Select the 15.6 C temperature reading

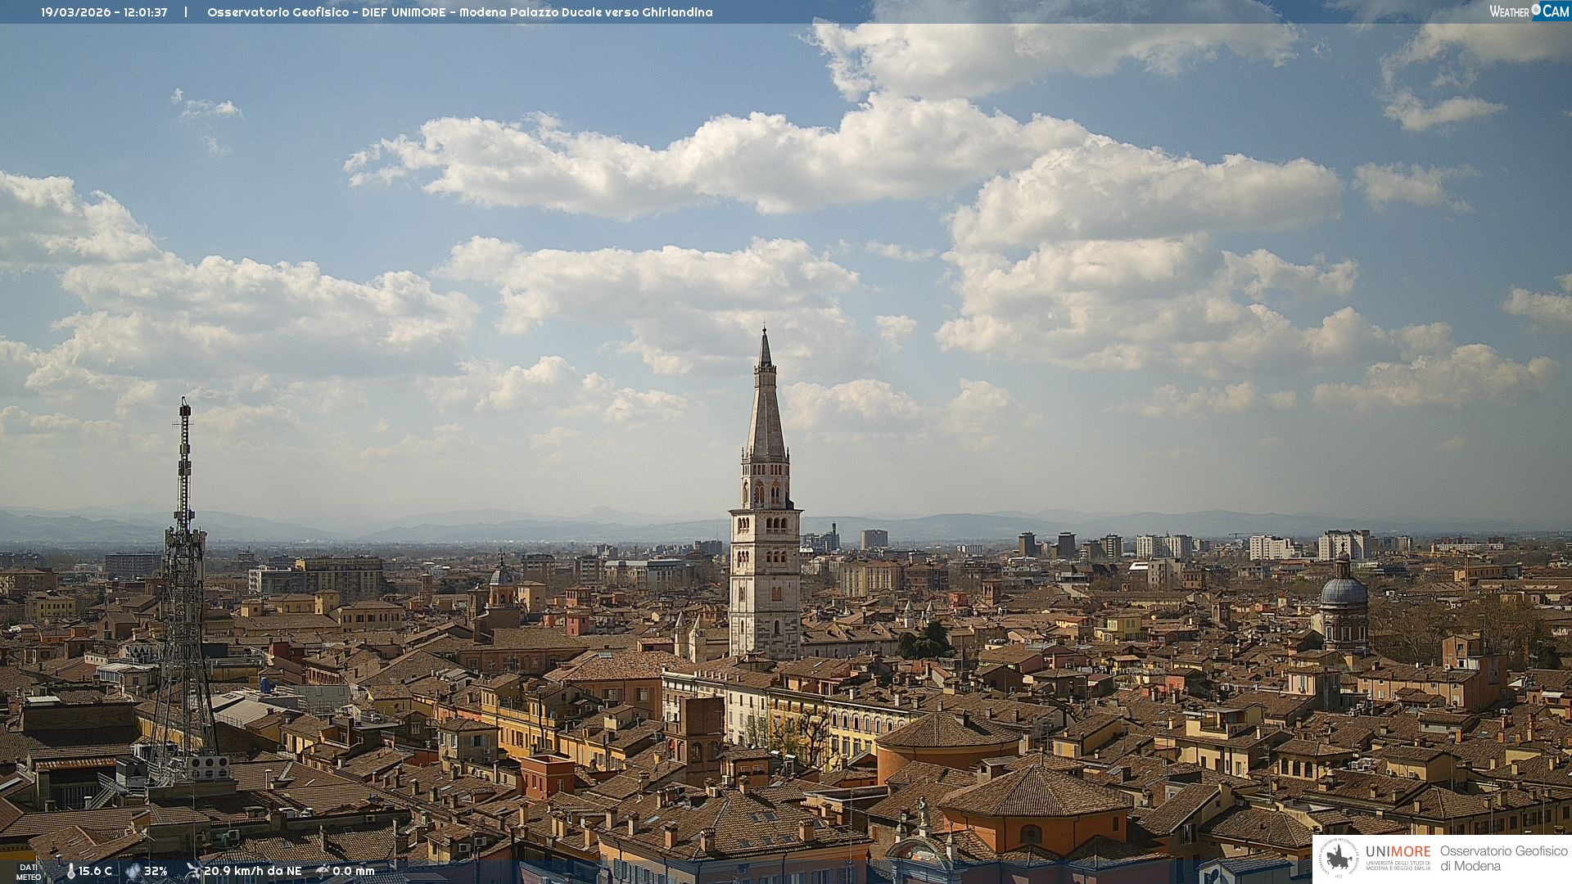point(95,872)
